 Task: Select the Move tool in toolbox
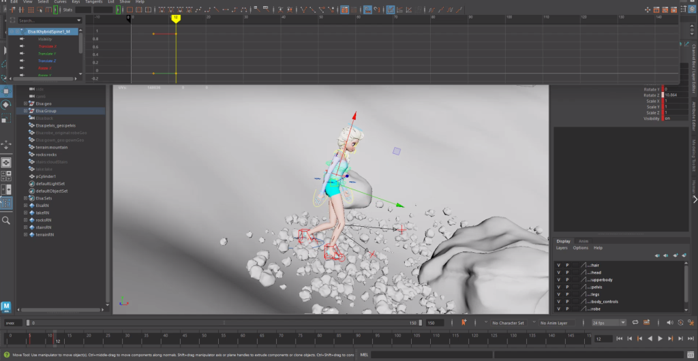point(5,91)
